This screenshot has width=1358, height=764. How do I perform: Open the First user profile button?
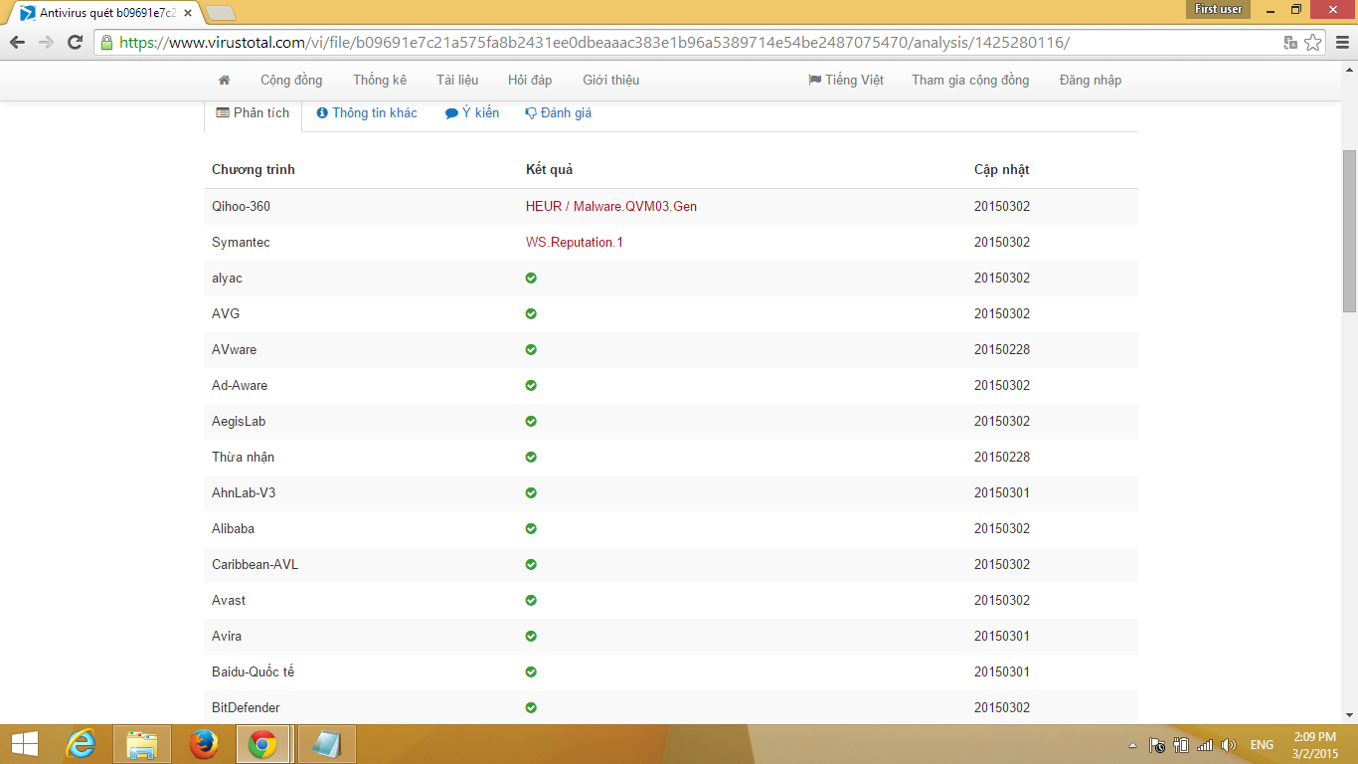click(1219, 9)
